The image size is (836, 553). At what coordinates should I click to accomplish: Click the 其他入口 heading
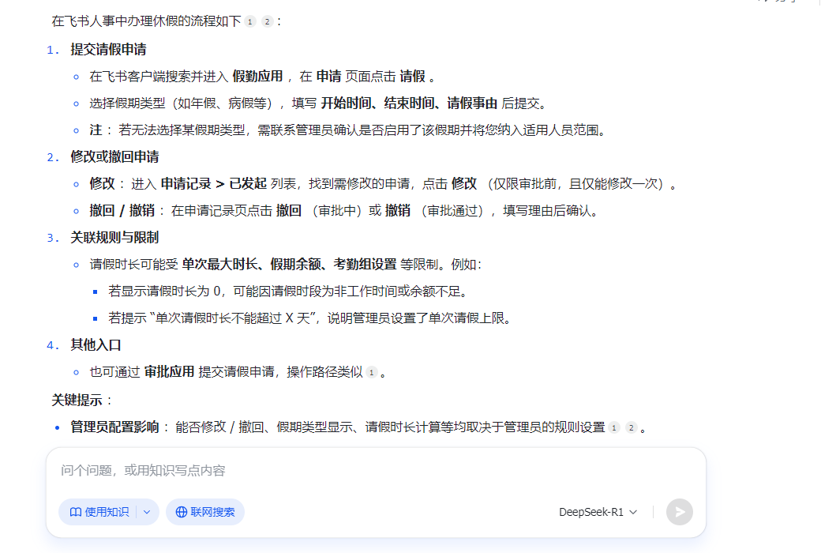(x=96, y=345)
